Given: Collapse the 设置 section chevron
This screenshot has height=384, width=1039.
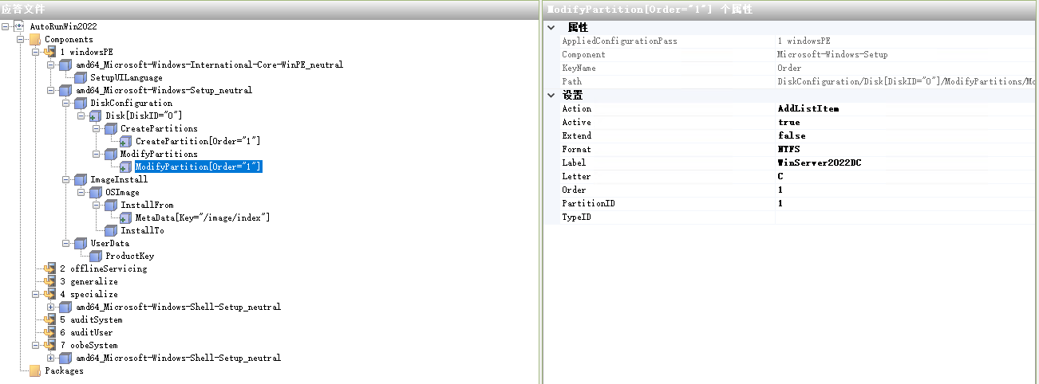Looking at the screenshot, I should [551, 95].
